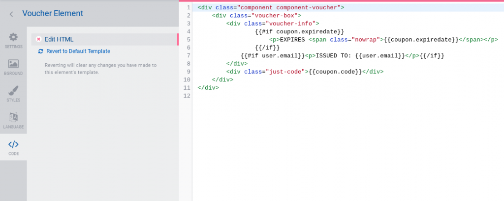Viewport: 504px width, 201px height.
Task: Click the empty line 12 in editor
Action: point(348,96)
